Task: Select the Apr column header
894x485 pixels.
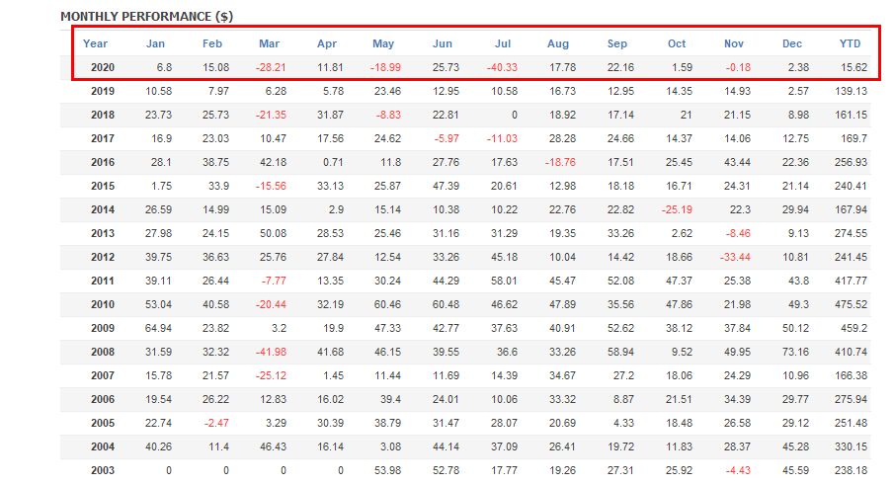Action: [327, 43]
